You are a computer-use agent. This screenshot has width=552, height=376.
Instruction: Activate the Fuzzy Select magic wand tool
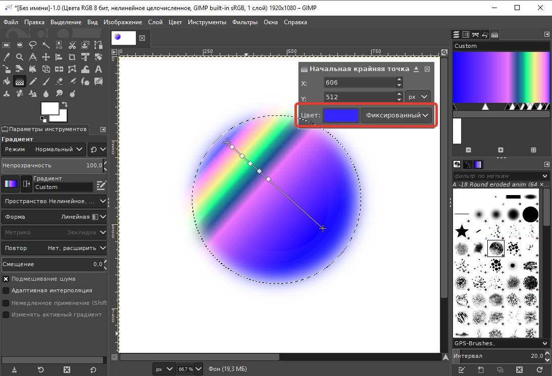point(46,45)
